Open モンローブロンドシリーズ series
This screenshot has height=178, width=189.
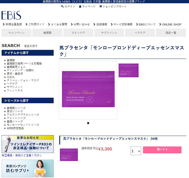(x=23, y=125)
